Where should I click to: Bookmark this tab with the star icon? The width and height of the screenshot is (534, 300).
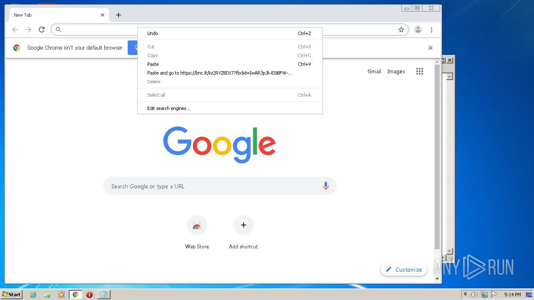pos(401,30)
